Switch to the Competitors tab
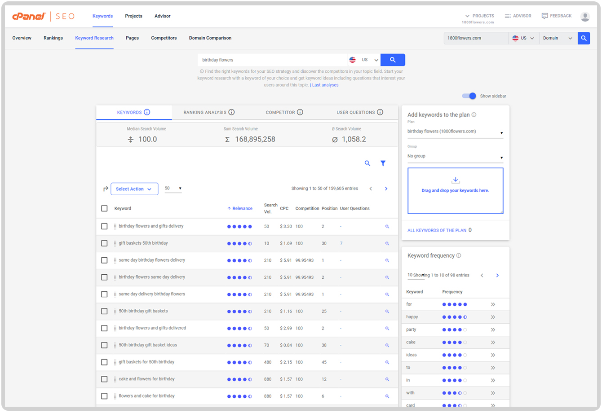Image resolution: width=602 pixels, height=413 pixels. coord(164,38)
